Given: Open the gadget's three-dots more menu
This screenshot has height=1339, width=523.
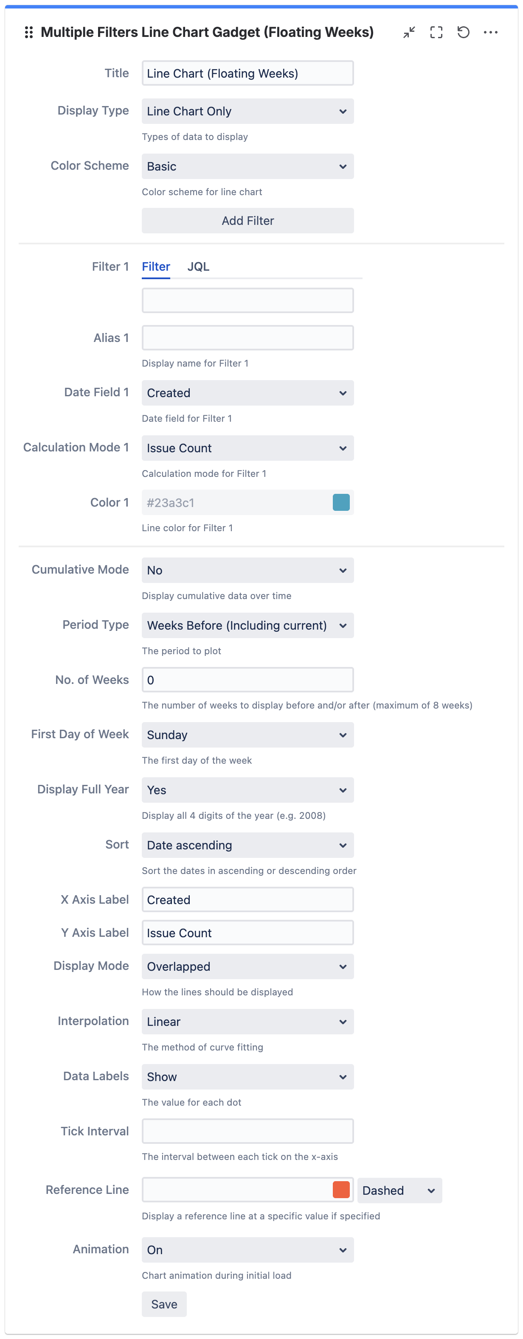Looking at the screenshot, I should click(x=490, y=32).
